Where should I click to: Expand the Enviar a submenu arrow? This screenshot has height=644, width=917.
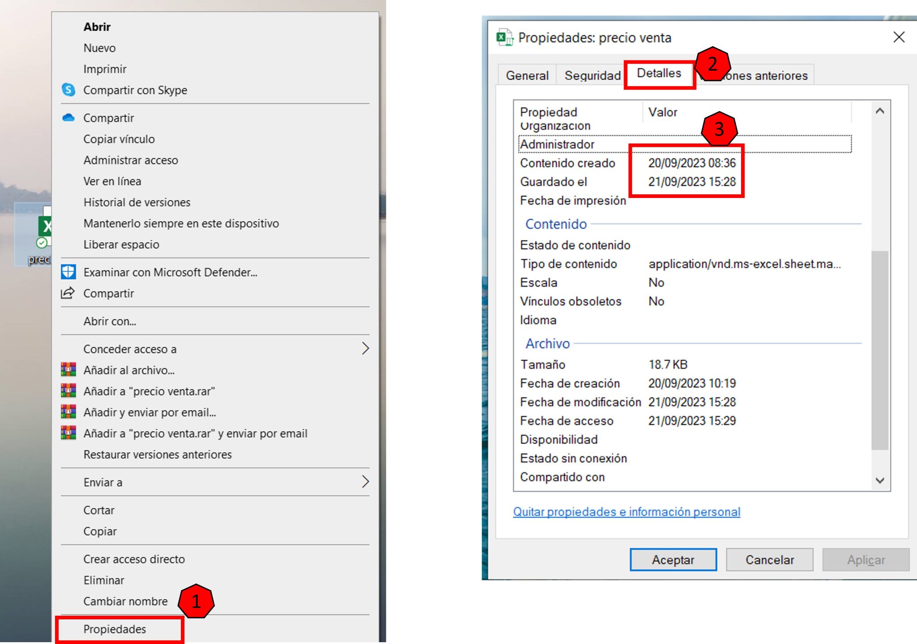(365, 482)
